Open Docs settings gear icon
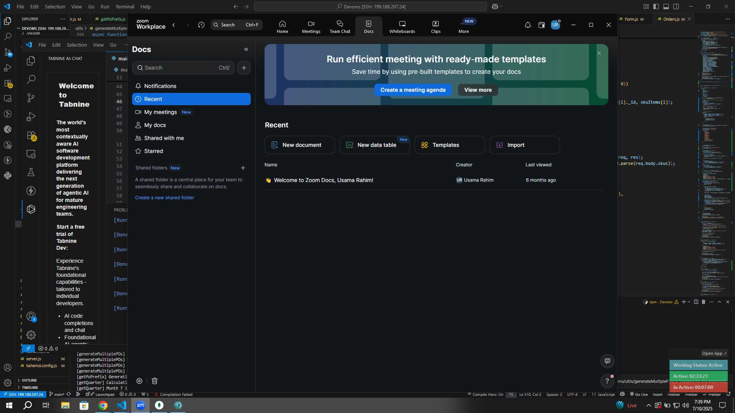 [139, 381]
